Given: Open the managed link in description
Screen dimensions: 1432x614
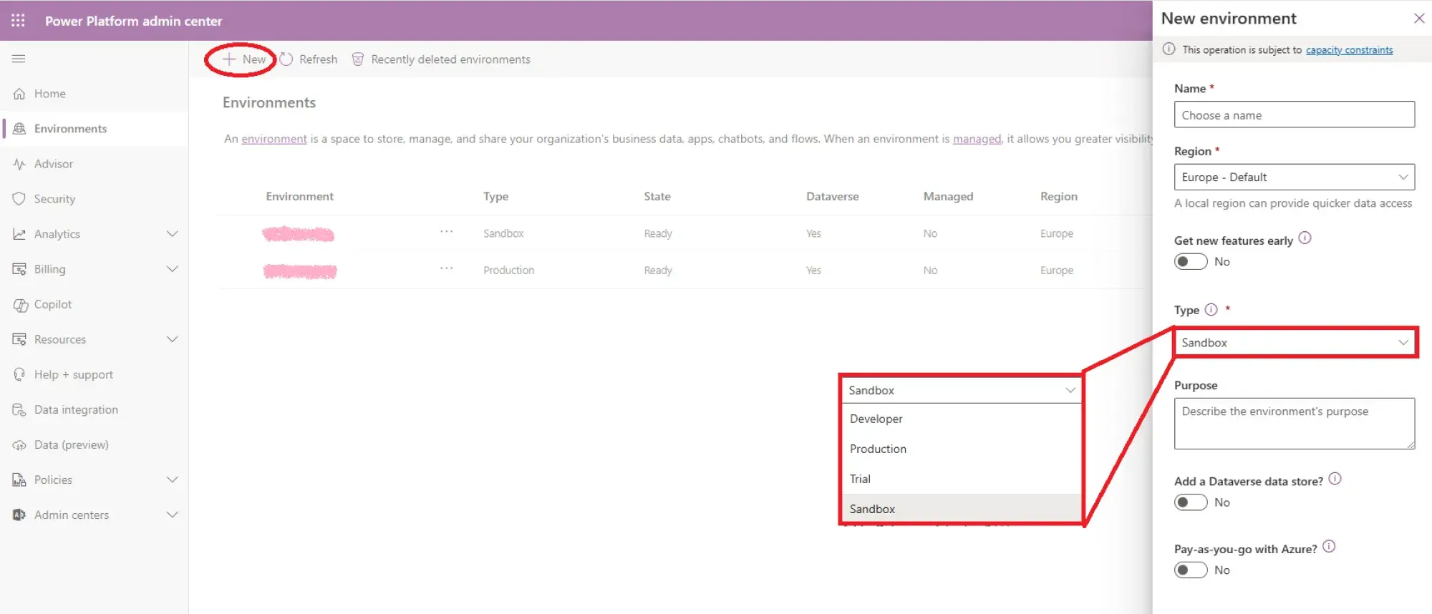Looking at the screenshot, I should pos(977,139).
